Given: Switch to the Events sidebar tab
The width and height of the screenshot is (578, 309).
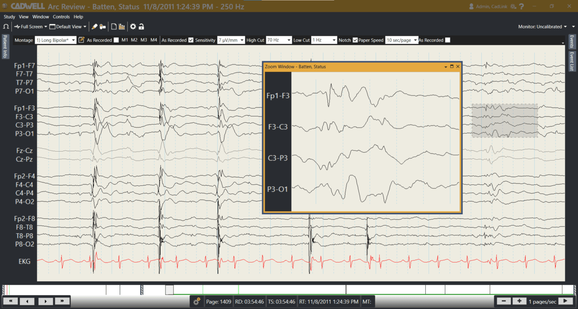Looking at the screenshot, I should pos(571,42).
